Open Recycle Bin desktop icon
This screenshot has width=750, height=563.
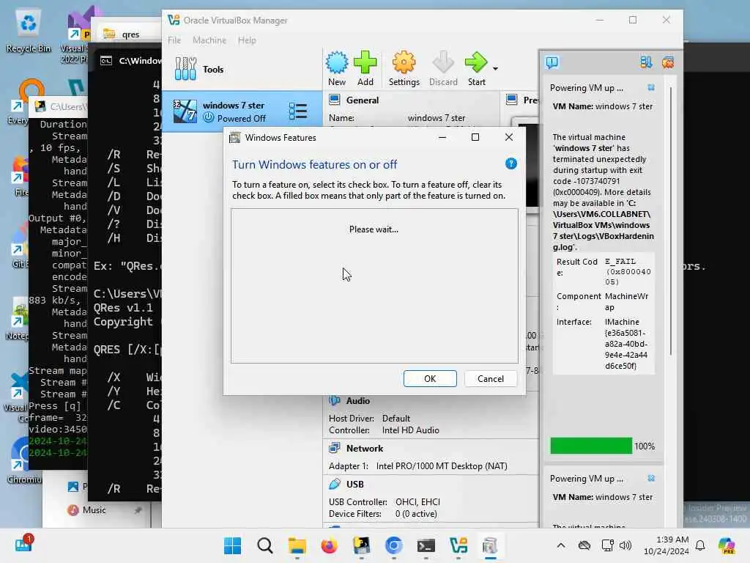tap(29, 31)
